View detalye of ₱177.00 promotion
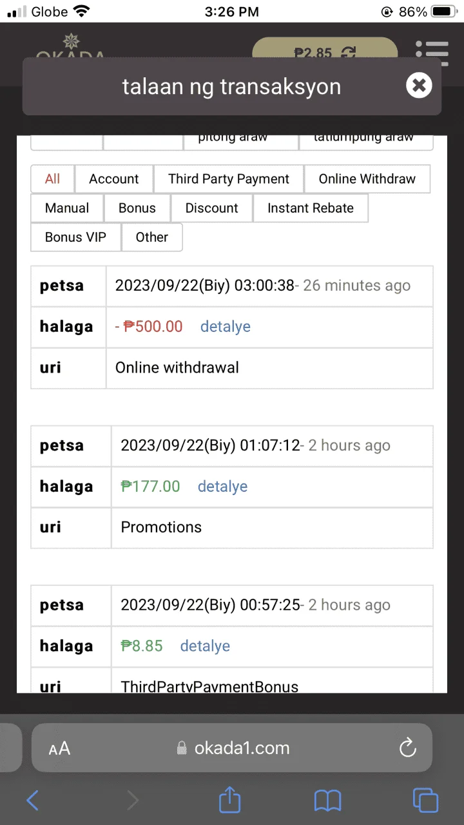This screenshot has height=825, width=464. 222,487
